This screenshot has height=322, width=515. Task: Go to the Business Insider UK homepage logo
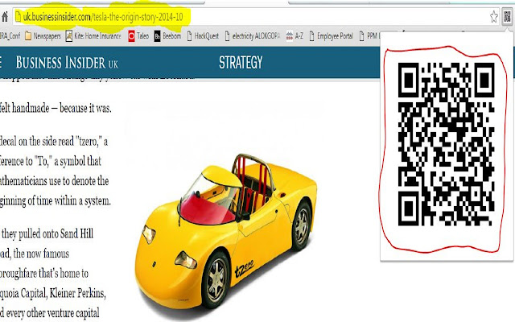[x=67, y=63]
